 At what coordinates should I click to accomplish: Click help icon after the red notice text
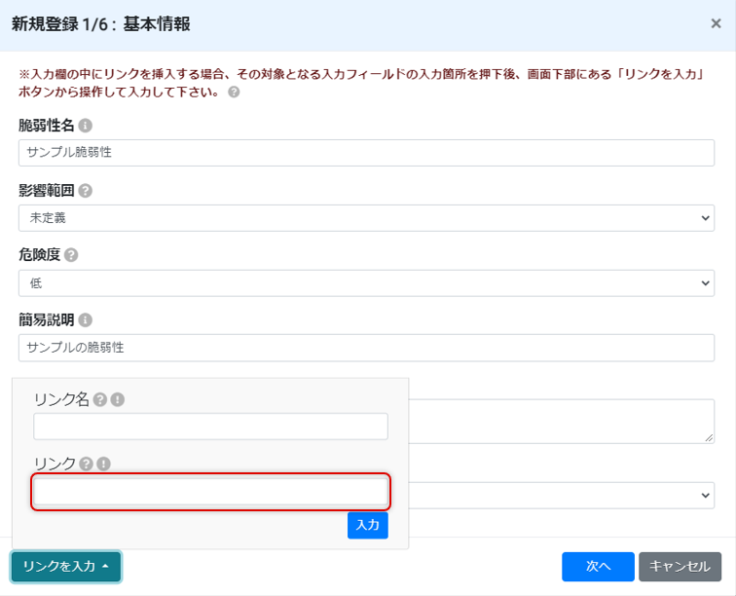click(x=234, y=93)
